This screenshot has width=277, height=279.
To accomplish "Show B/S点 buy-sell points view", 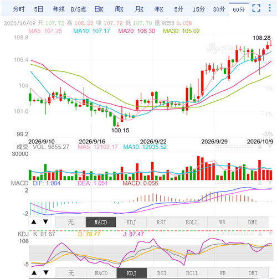I will point(78,9).
